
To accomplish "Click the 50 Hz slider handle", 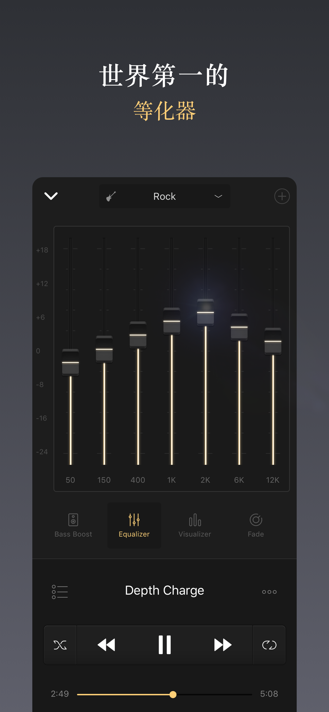I will click(x=70, y=362).
